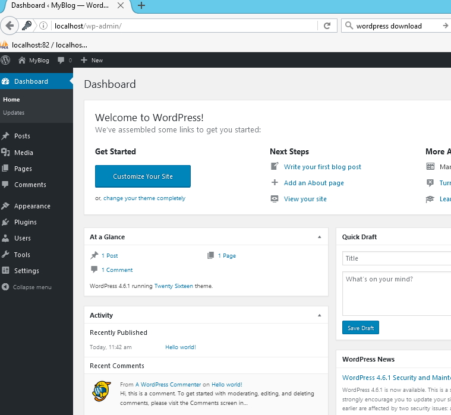451x415 pixels.
Task: Close the Dashboard browser tab
Action: [x=121, y=5]
